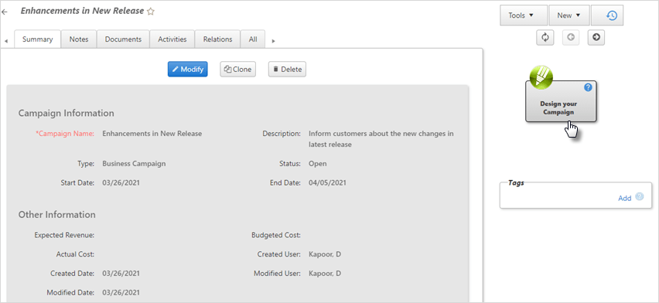Click the Campaign Name value text
The image size is (659, 303).
pos(152,134)
